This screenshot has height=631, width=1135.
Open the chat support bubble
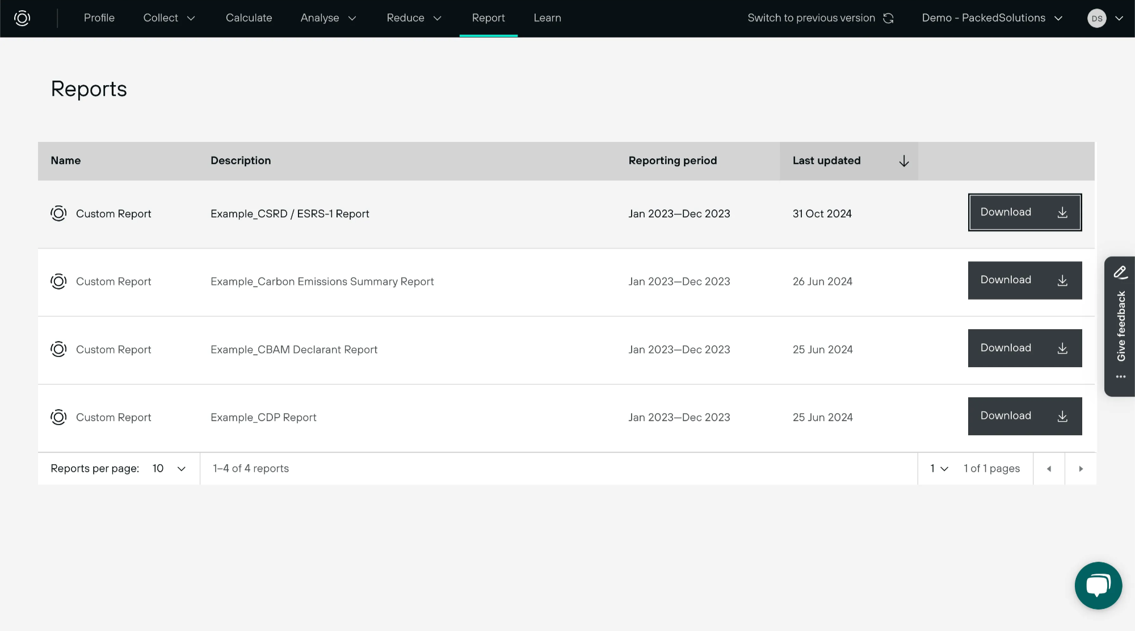pos(1098,585)
